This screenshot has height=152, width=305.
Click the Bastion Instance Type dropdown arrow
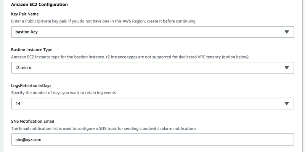coord(287,68)
